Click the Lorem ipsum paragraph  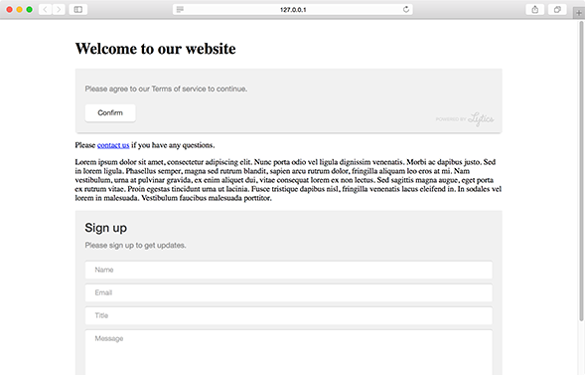288,180
